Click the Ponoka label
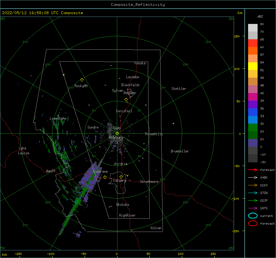 point(140,63)
